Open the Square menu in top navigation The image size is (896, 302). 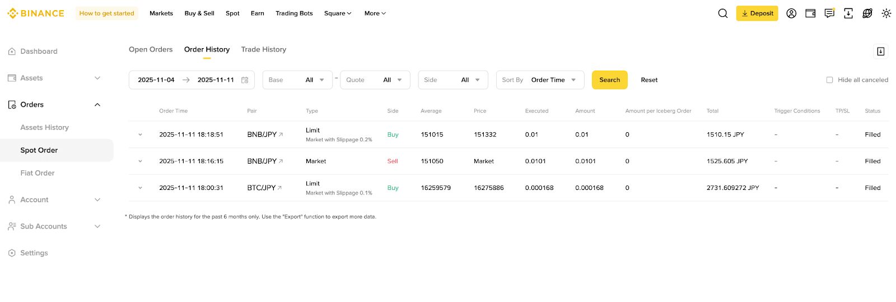coord(338,13)
